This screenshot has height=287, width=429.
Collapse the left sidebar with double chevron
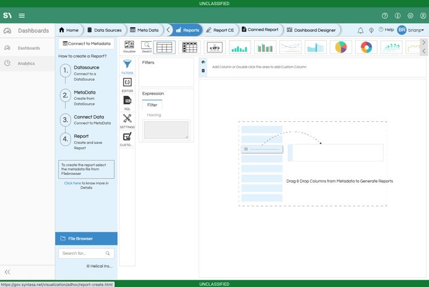[x=7, y=272]
